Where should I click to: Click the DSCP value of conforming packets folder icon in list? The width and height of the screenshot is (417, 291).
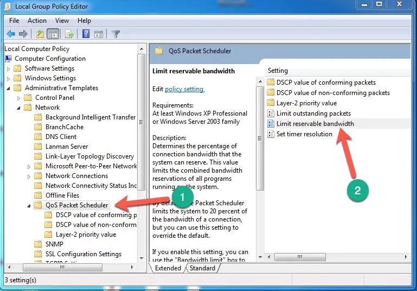(x=271, y=83)
